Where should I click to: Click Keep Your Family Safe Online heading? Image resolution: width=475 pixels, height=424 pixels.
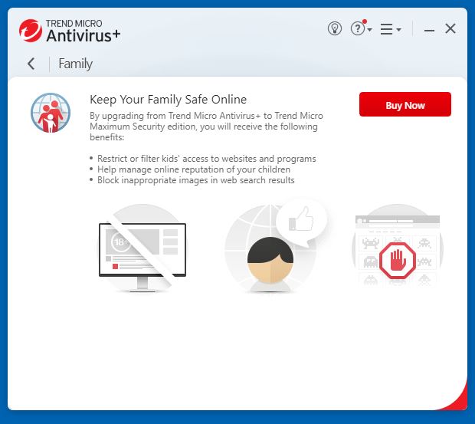pyautogui.click(x=168, y=100)
